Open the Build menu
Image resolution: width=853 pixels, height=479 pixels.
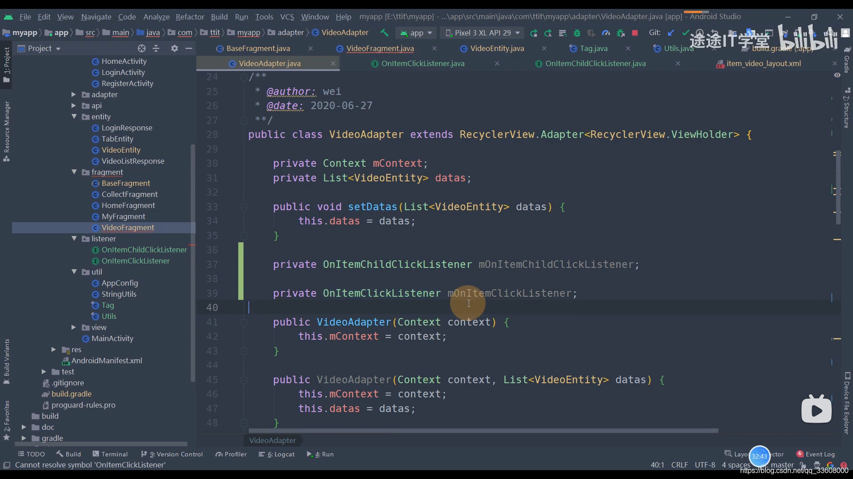point(219,17)
